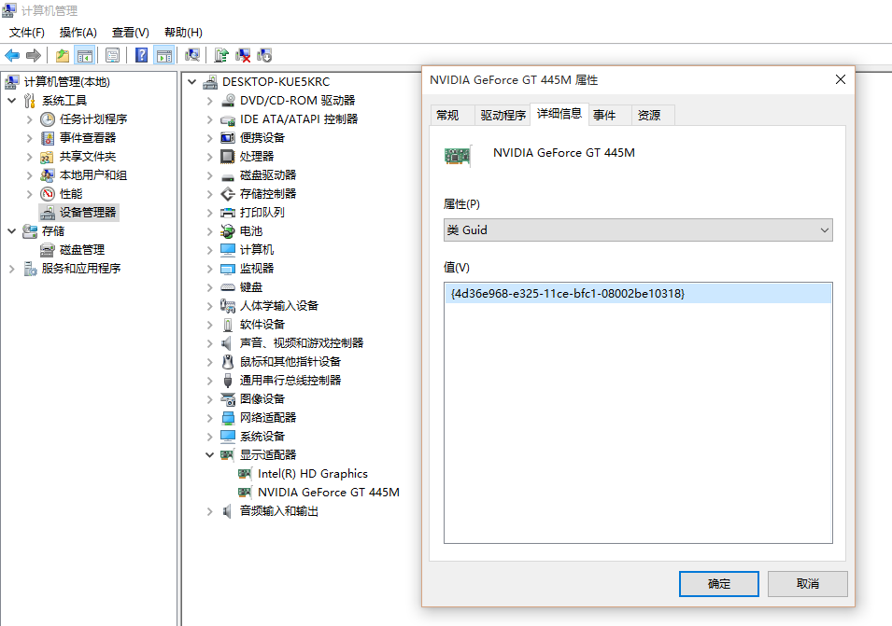
Task: Click the Forward arrow toolbar icon
Action: [34, 55]
